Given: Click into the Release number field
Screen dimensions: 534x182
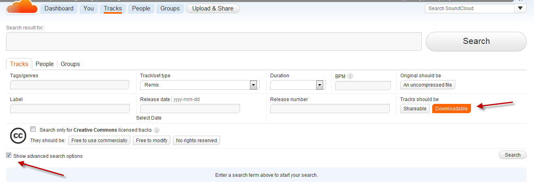Looking at the screenshot, I should click(330, 108).
